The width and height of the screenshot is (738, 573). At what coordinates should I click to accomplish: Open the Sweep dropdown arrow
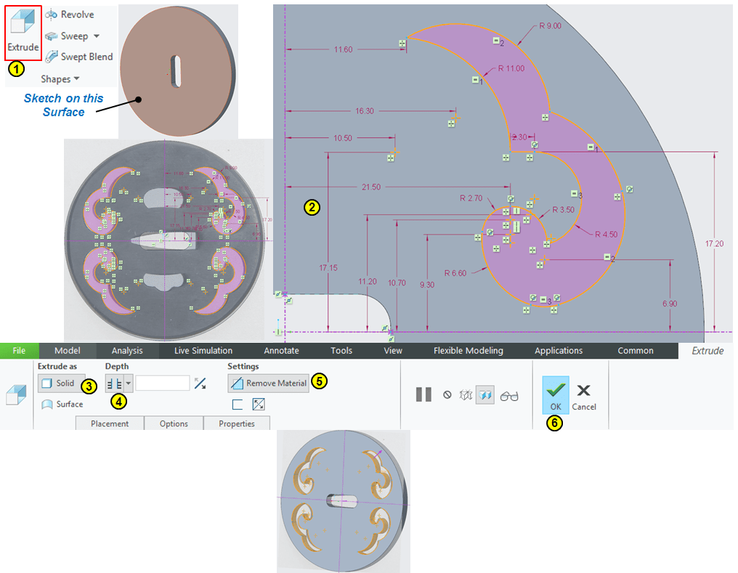[x=97, y=36]
